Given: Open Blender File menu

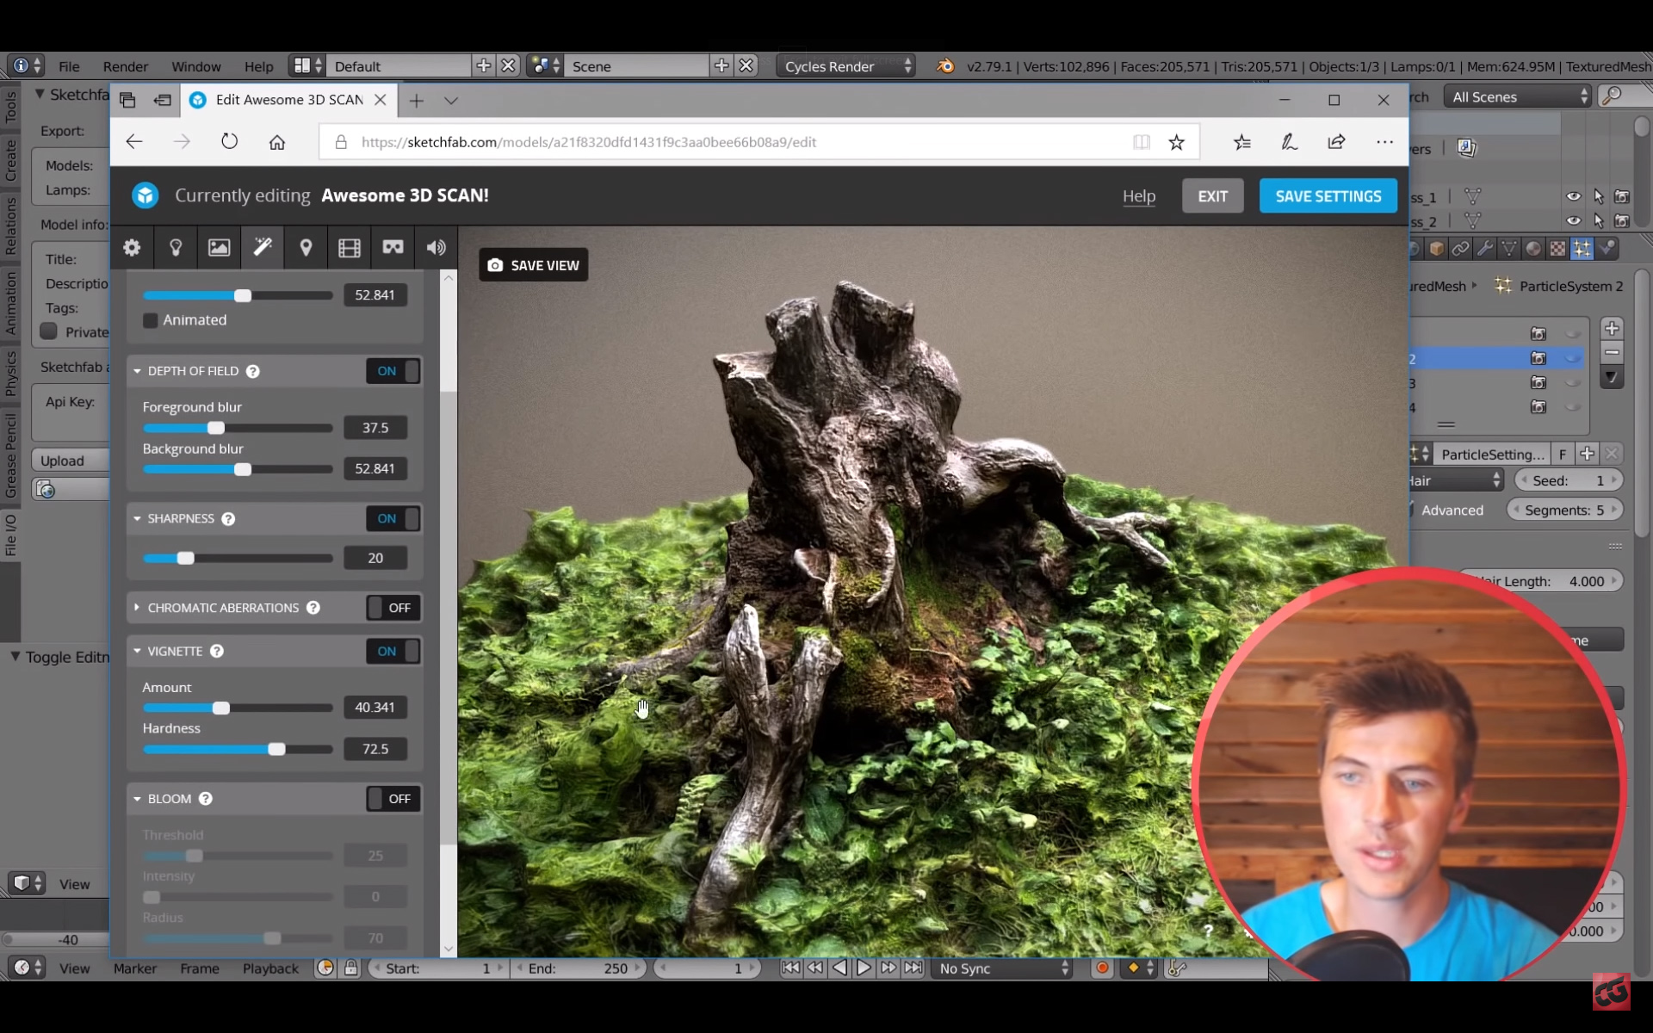Looking at the screenshot, I should tap(69, 66).
